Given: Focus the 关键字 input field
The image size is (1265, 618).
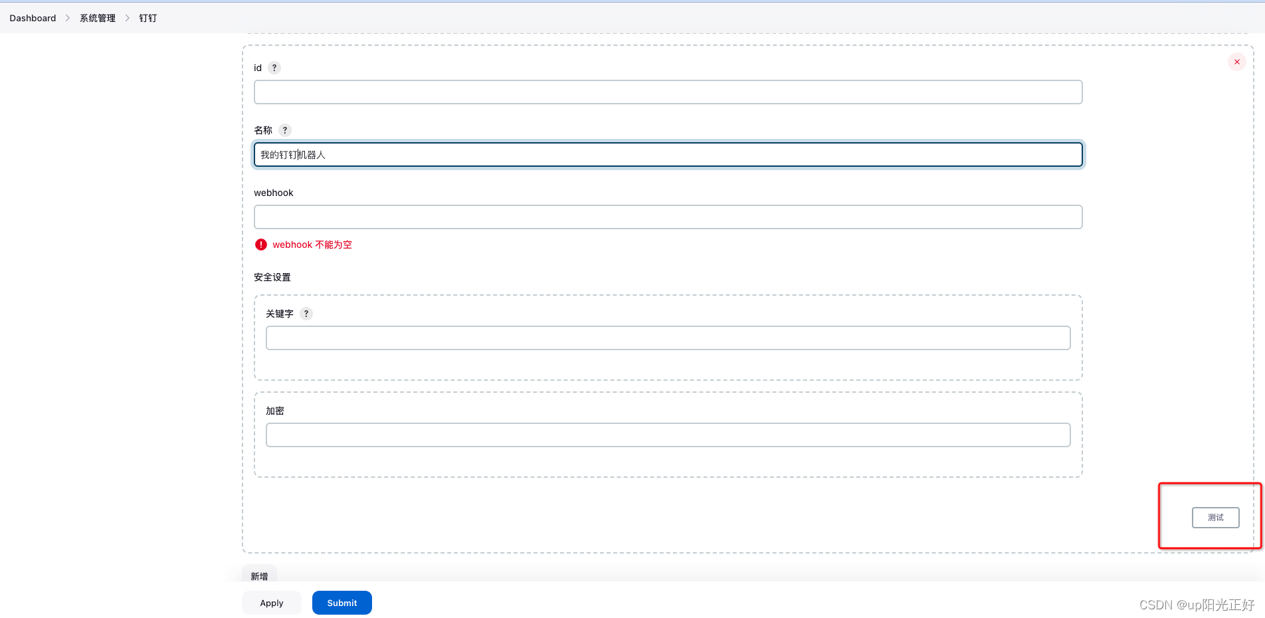Looking at the screenshot, I should [x=668, y=338].
